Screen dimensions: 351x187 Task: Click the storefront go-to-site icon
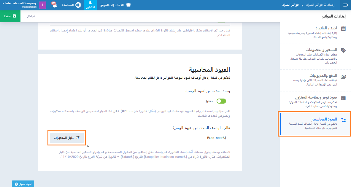(129, 5)
